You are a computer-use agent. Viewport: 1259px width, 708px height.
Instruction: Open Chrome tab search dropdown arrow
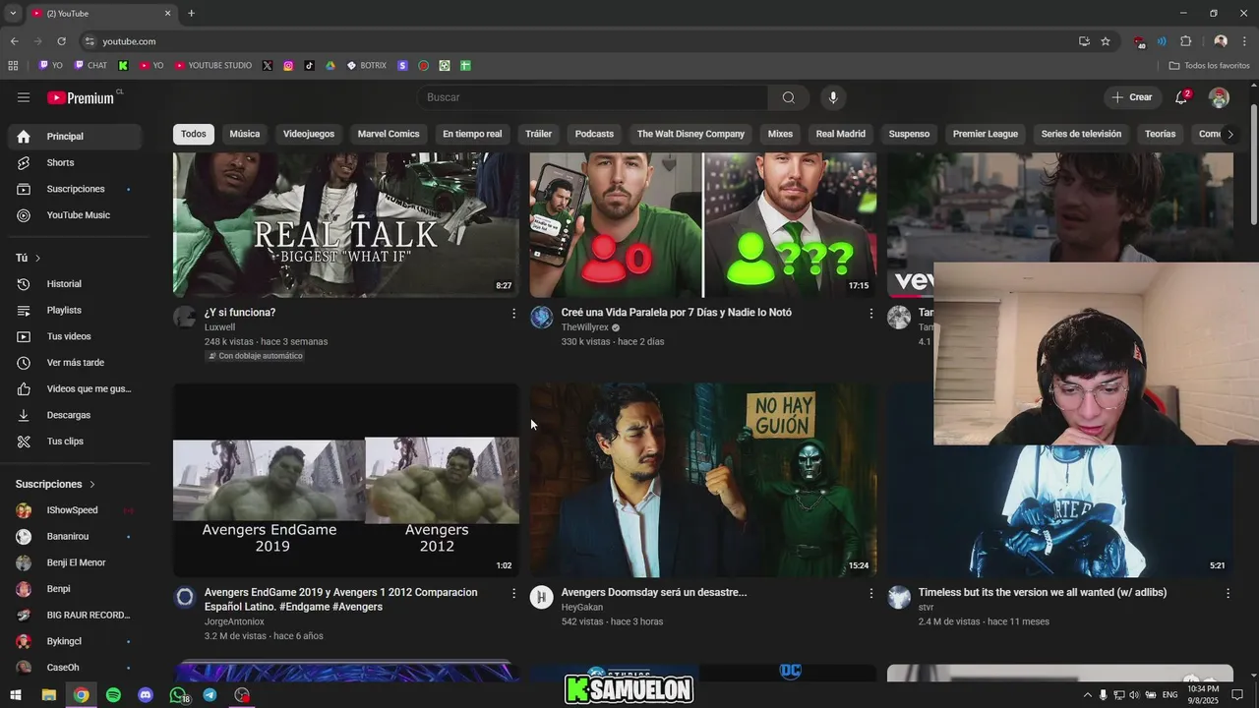(13, 13)
